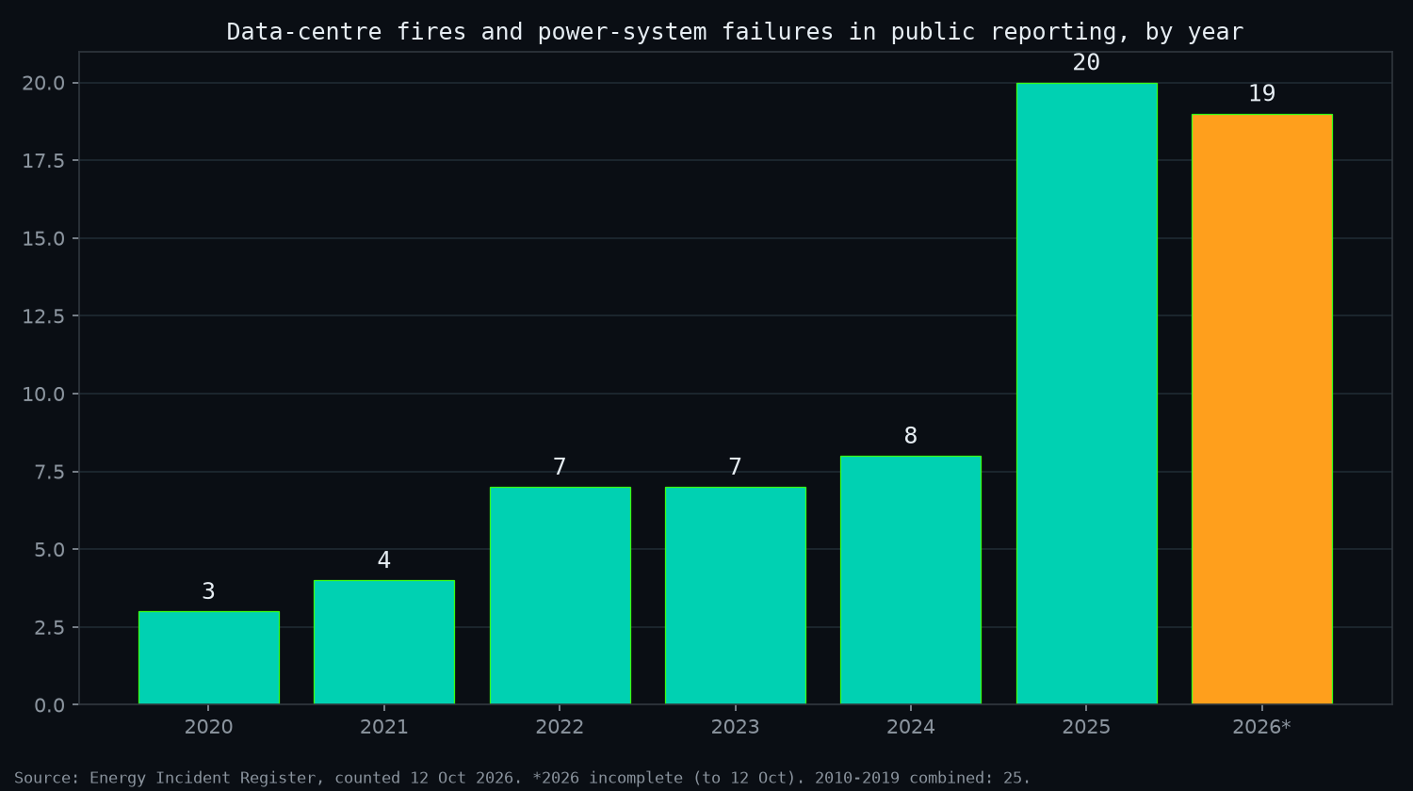Click value label "8" over the 2024 bar

(x=911, y=436)
